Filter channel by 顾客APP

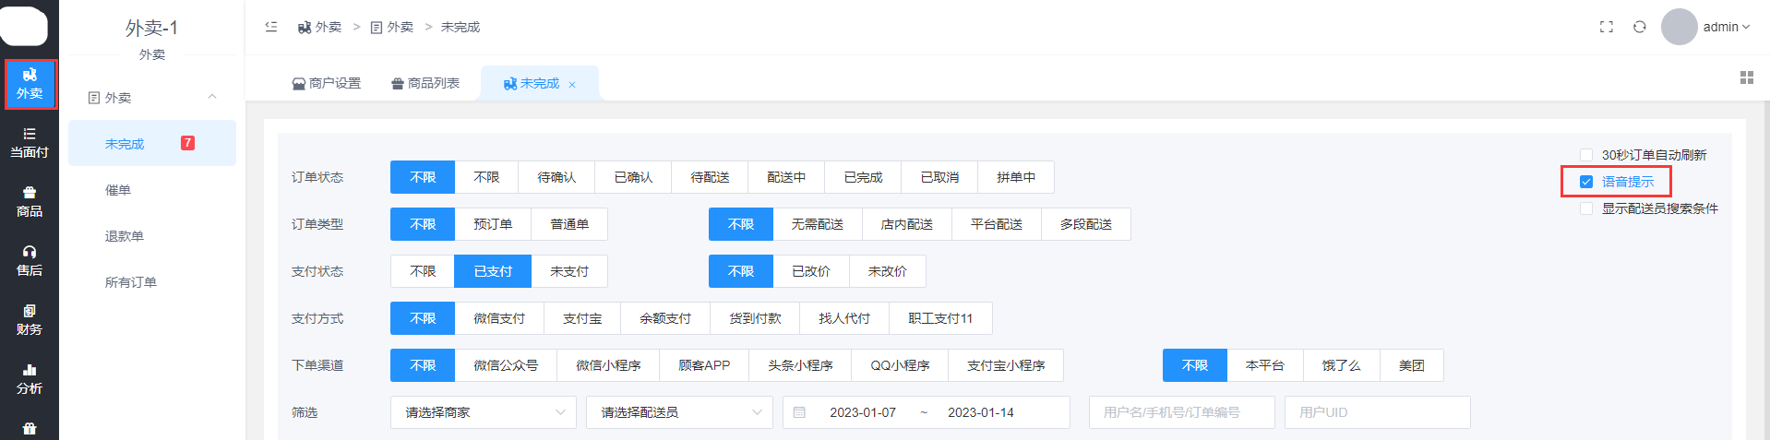click(704, 365)
